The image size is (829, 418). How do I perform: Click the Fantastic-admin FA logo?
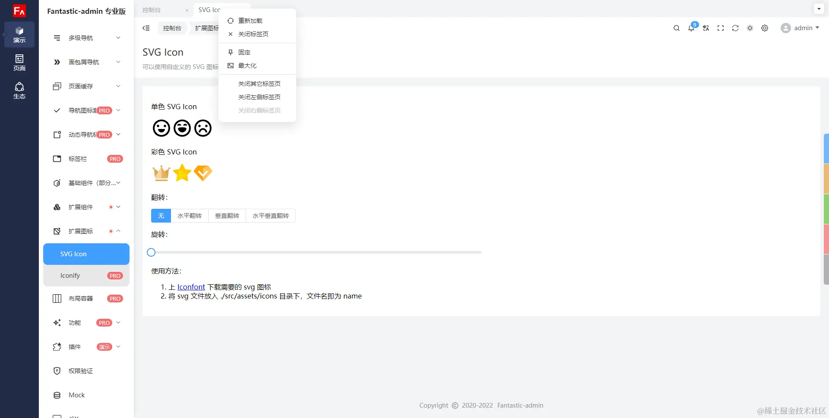coord(19,11)
